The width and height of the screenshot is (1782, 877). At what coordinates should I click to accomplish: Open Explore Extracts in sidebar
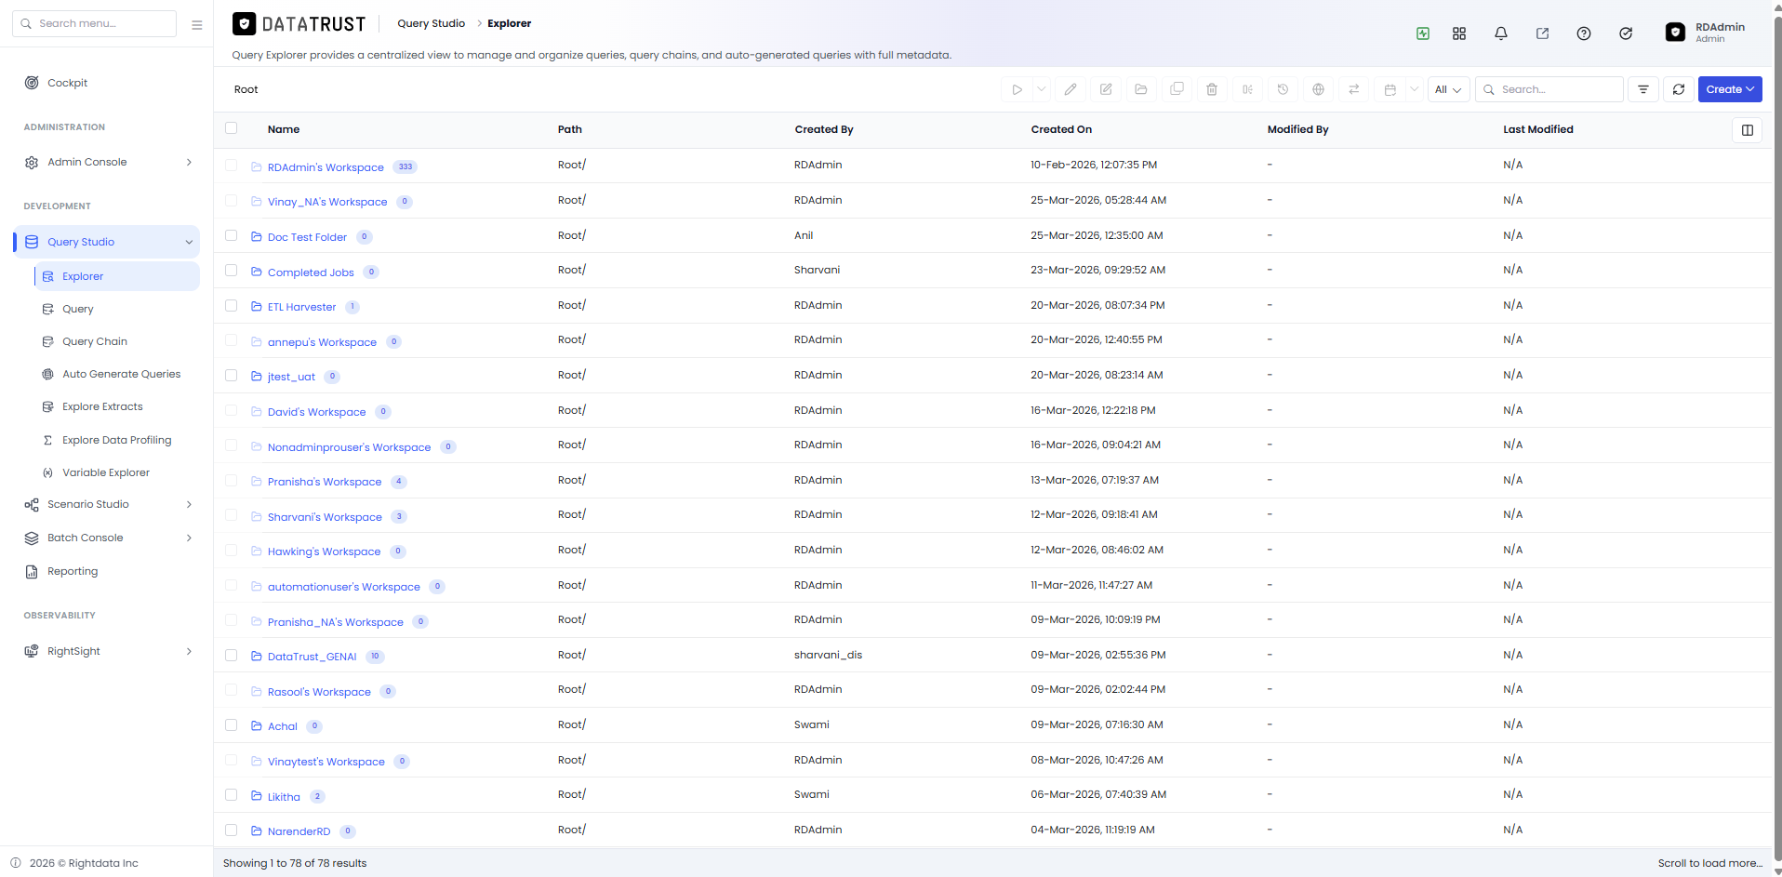point(102,406)
